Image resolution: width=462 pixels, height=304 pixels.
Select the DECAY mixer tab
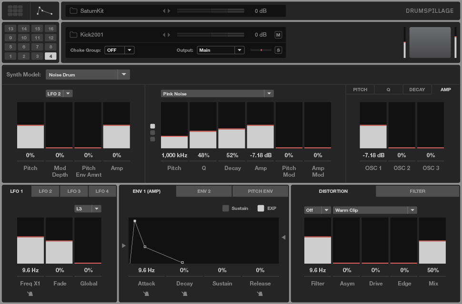coord(417,90)
